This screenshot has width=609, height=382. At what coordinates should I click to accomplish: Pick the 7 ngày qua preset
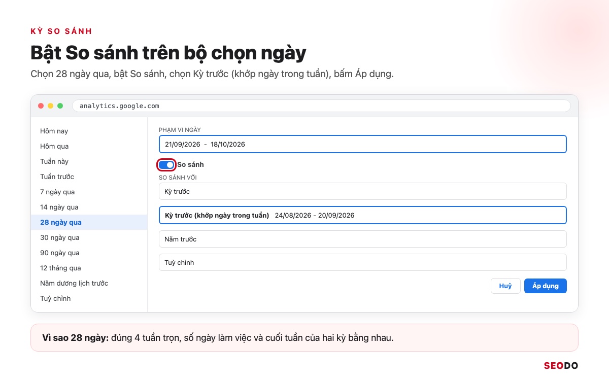89,192
